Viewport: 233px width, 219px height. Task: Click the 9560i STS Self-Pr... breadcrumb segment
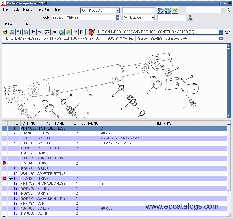click(x=121, y=39)
